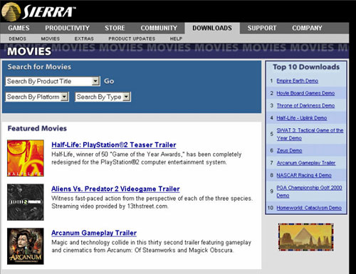Open Zeus Demo link
Image resolution: width=356 pixels, height=274 pixels.
(x=289, y=151)
